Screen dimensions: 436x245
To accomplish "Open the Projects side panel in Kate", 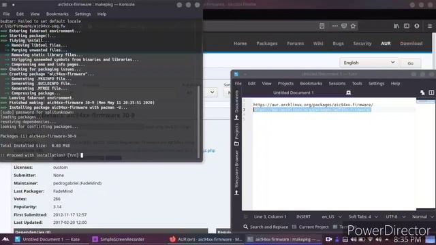I will 236,135.
